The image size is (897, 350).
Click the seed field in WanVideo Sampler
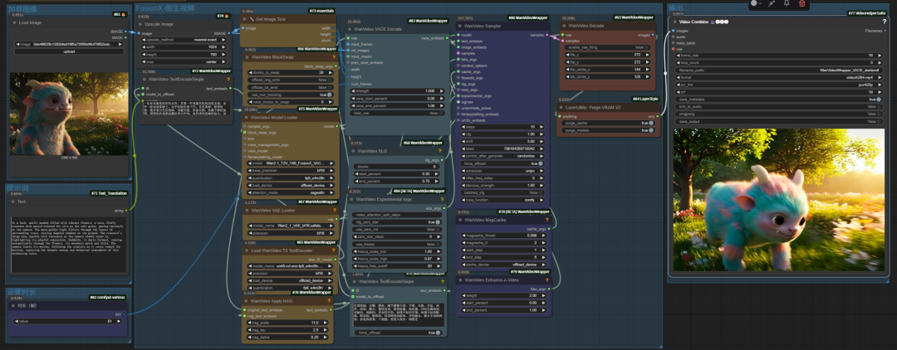pos(501,148)
